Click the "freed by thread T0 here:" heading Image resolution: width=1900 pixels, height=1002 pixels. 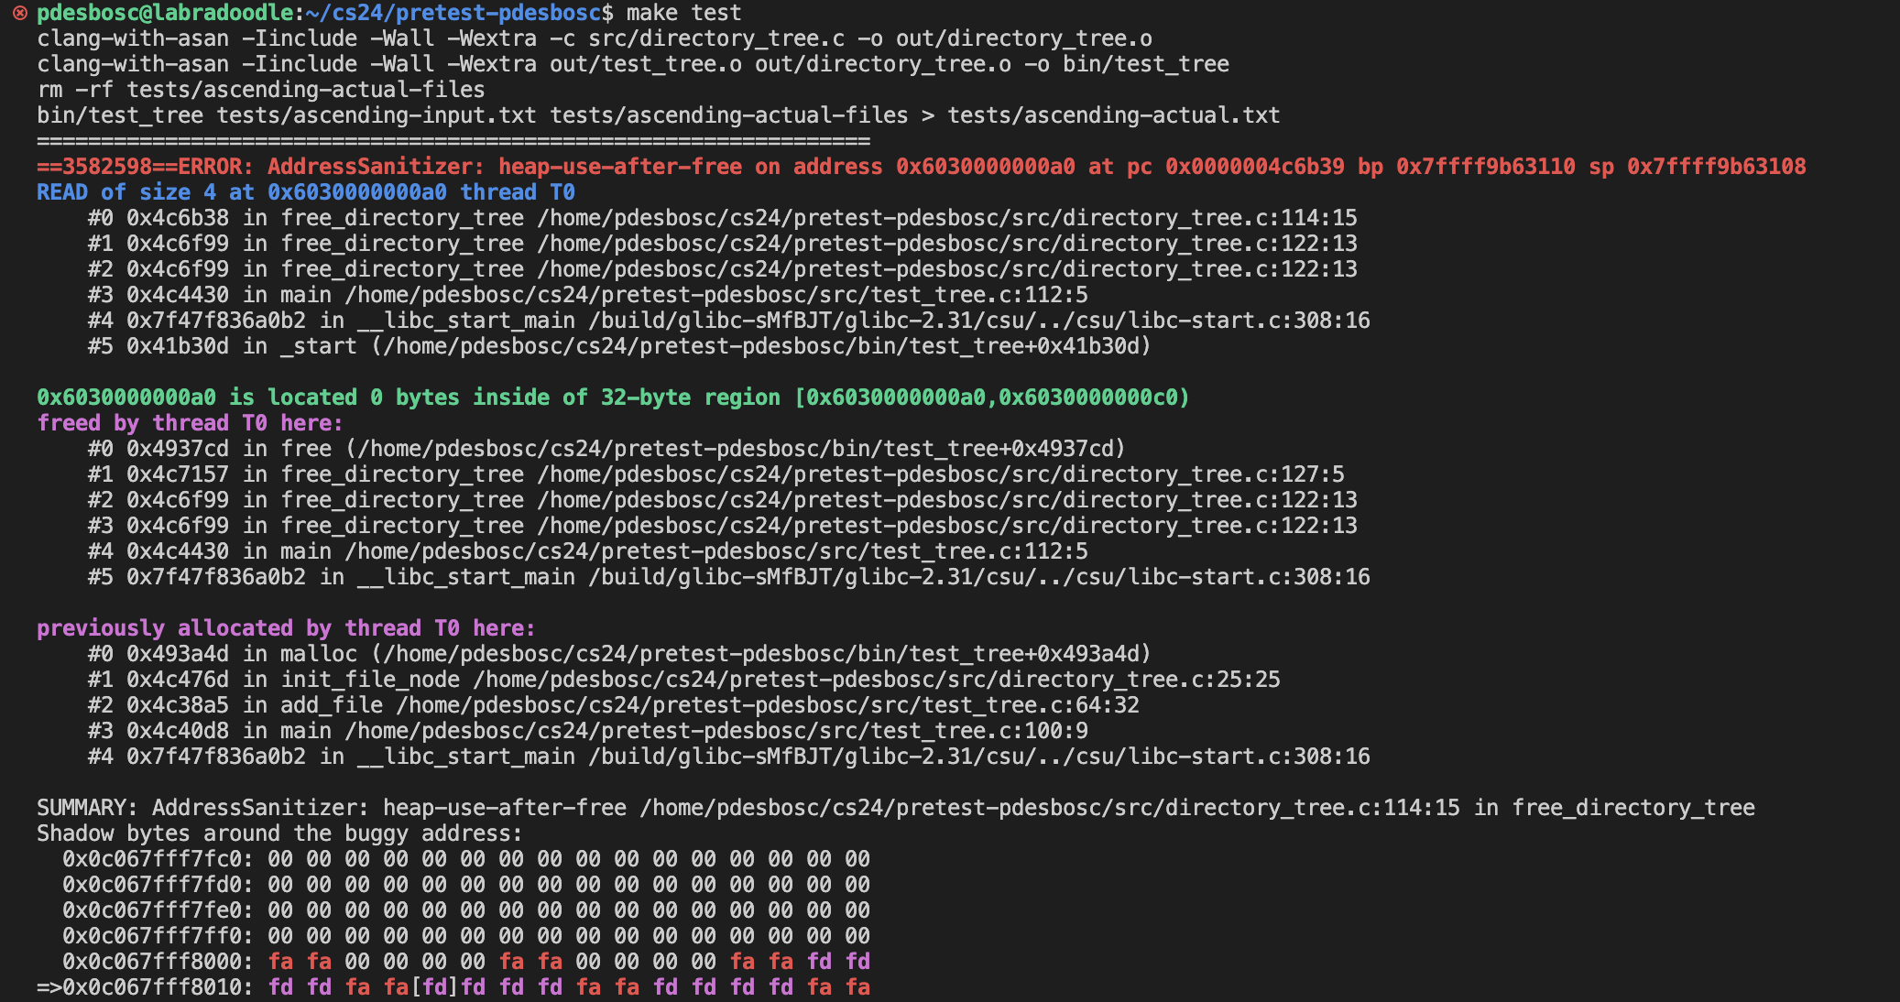190,423
